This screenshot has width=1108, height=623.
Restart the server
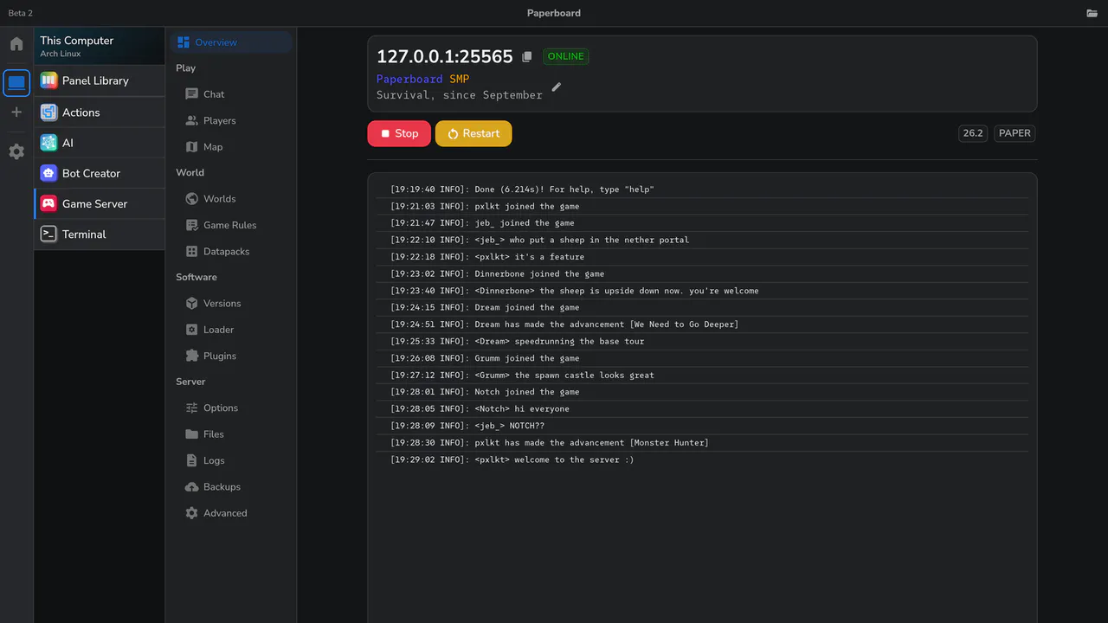[x=473, y=133]
